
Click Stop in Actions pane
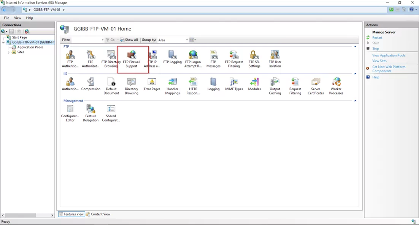click(x=375, y=49)
